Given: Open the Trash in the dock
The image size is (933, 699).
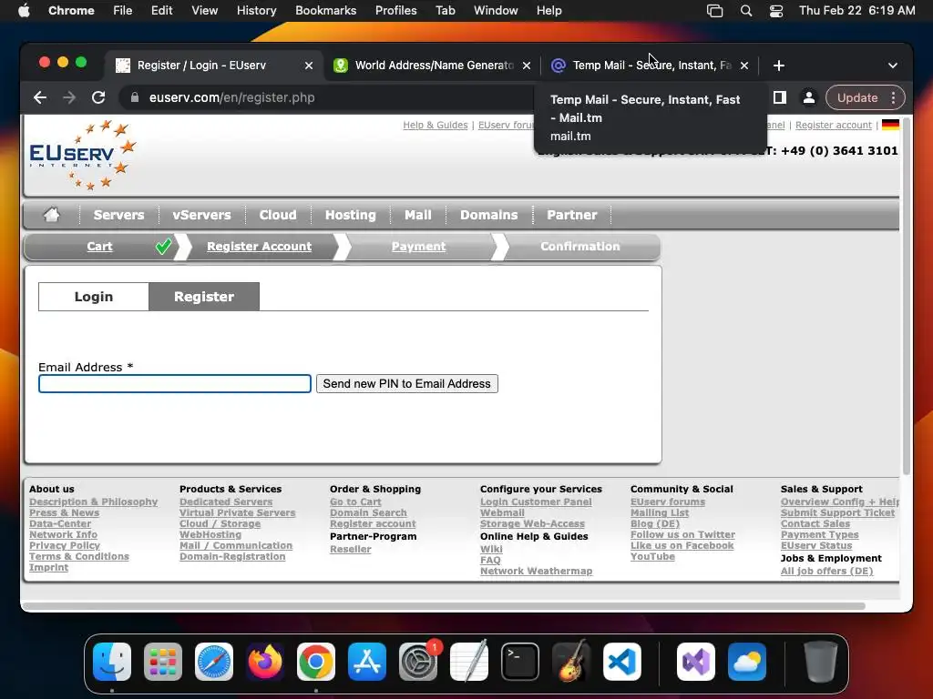Looking at the screenshot, I should [x=821, y=662].
